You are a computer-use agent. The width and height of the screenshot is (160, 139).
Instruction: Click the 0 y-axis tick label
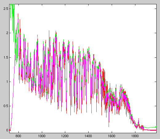[7, 130]
